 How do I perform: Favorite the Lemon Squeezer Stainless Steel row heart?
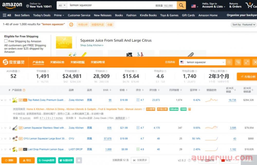coord(5,128)
